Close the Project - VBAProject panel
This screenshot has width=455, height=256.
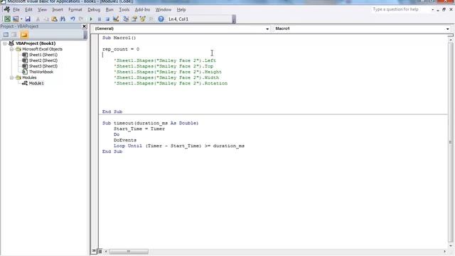pos(84,26)
